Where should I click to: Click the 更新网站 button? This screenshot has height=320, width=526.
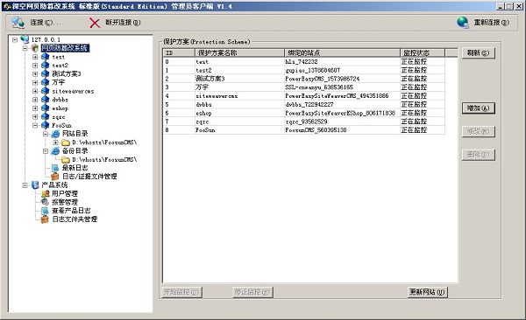point(428,292)
